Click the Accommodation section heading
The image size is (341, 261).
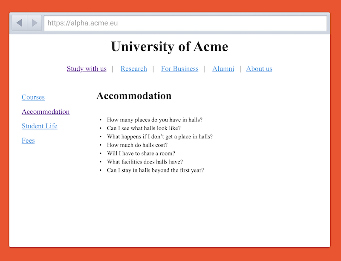coord(134,96)
